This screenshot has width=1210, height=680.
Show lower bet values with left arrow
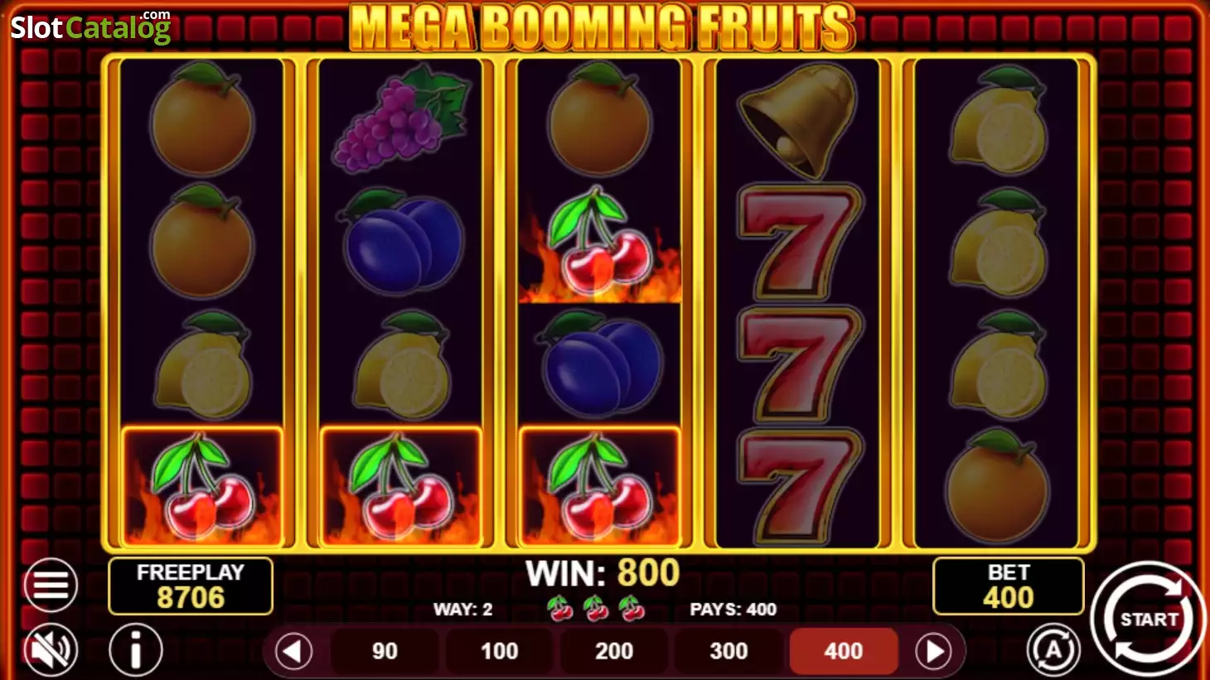pyautogui.click(x=293, y=651)
